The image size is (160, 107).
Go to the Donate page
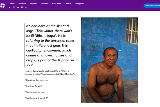tap(12, 4)
